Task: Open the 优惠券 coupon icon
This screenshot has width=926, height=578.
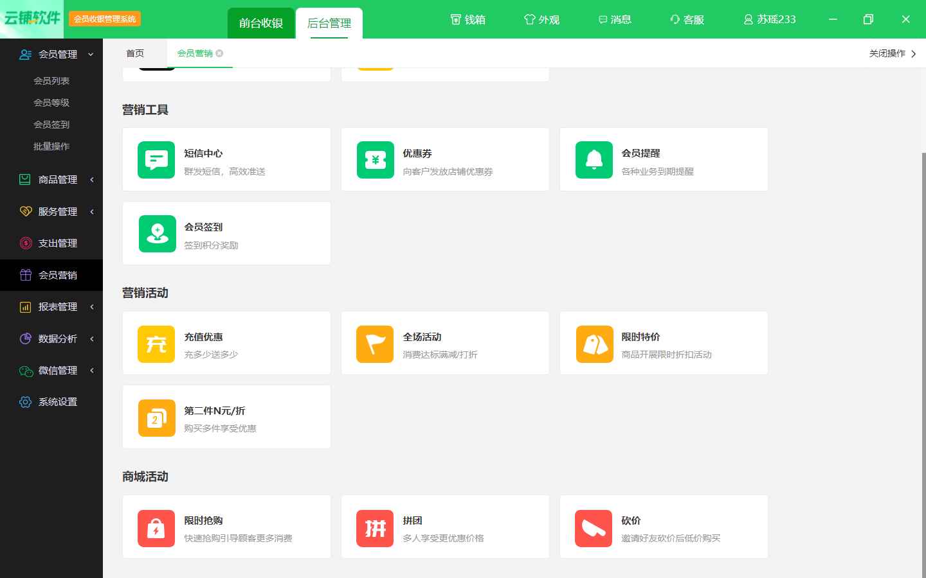Action: click(x=376, y=160)
